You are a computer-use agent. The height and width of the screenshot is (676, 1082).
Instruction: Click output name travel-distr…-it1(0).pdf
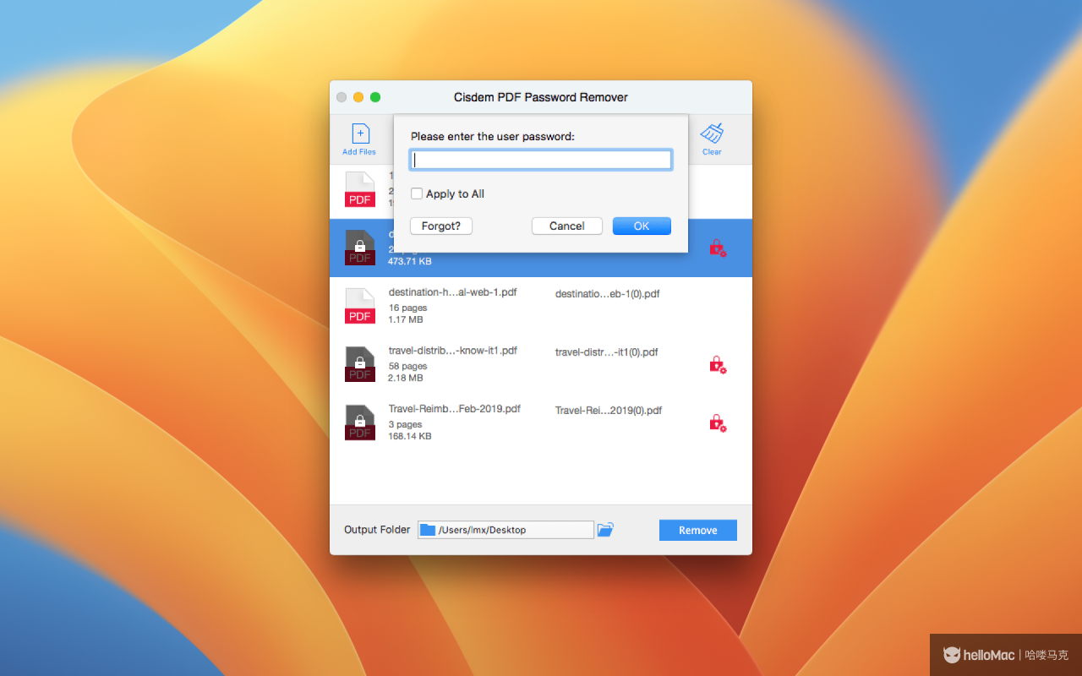pyautogui.click(x=606, y=352)
